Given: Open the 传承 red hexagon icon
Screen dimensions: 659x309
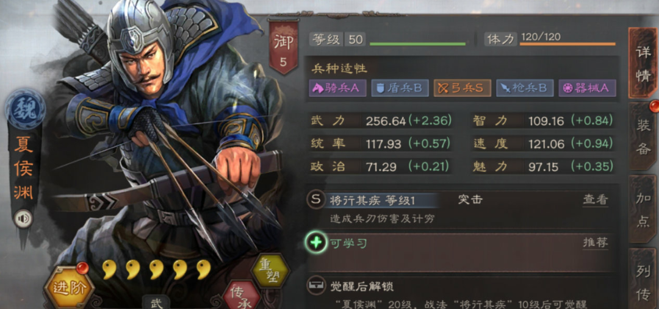Looking at the screenshot, I should (x=242, y=295).
